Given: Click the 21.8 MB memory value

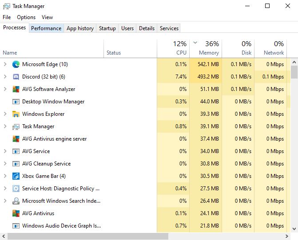Looking at the screenshot, I should coord(210,226).
